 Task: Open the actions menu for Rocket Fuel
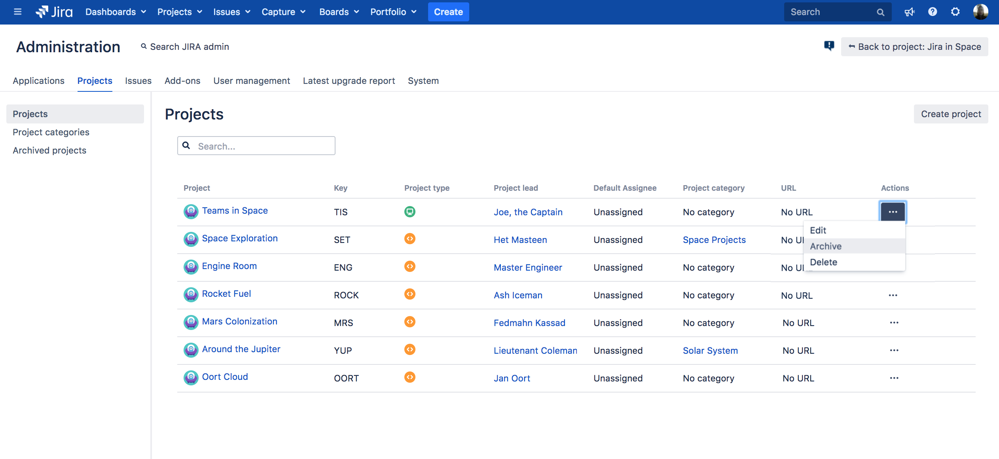(893, 295)
